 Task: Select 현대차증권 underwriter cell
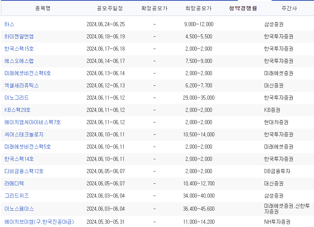276,122
